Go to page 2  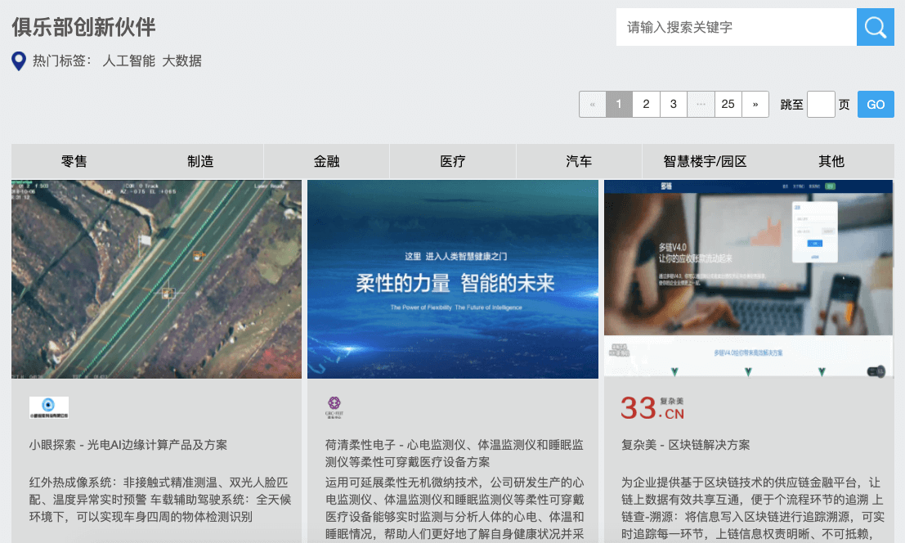[x=646, y=105]
